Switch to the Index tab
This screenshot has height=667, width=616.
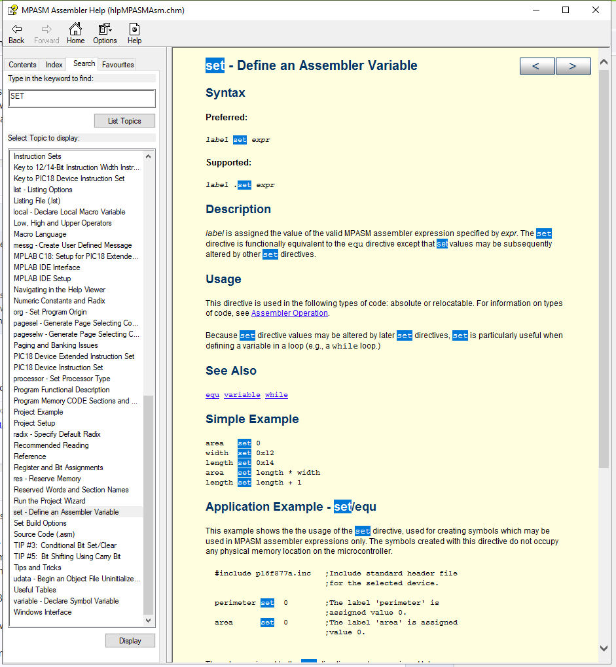[54, 65]
